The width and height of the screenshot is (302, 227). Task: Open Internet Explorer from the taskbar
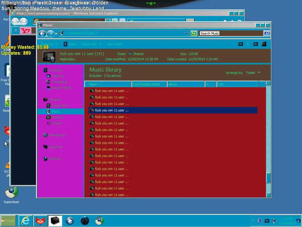(x=25, y=220)
